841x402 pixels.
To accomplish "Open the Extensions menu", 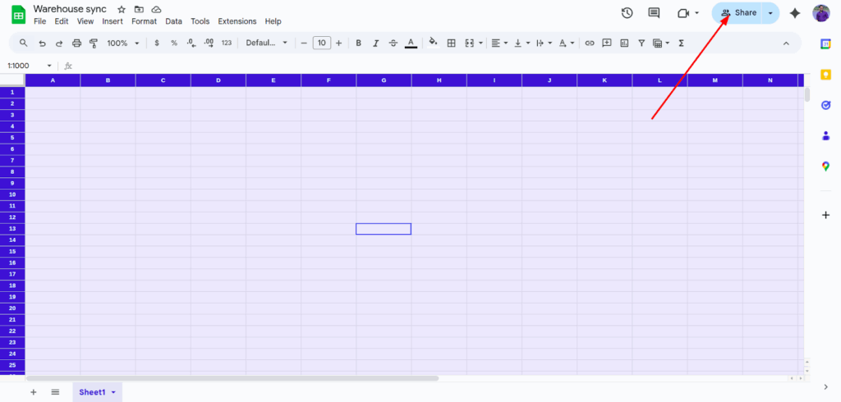I will coord(237,21).
